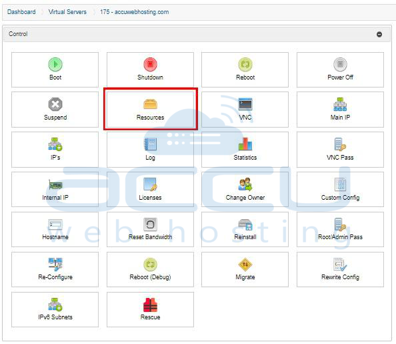This screenshot has width=396, height=344.
Task: Open Root/Admin Pass key icon
Action: (x=340, y=224)
